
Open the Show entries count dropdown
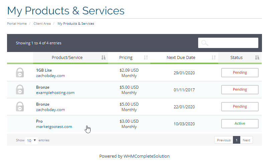click(31, 140)
